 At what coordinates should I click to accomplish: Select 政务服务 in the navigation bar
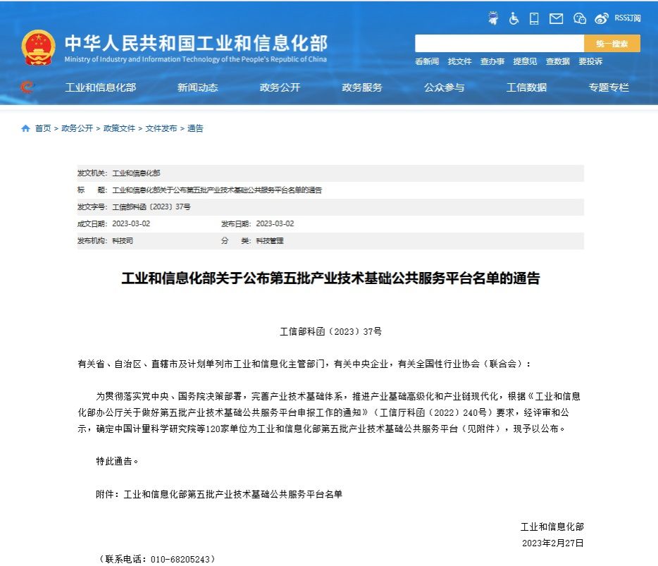coord(362,87)
